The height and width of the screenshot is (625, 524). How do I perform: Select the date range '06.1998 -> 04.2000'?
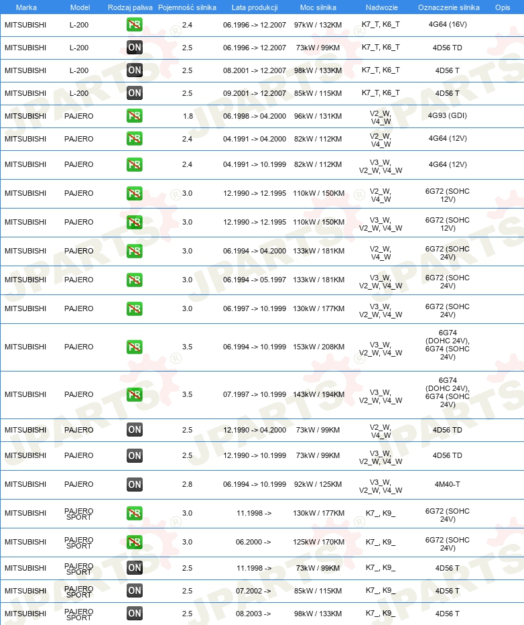pos(255,116)
